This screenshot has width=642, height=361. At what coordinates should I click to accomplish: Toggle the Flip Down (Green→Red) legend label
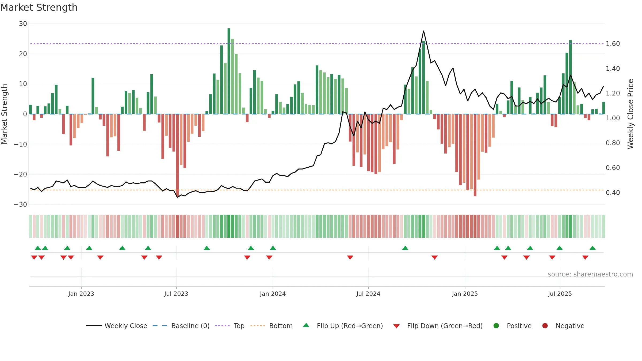coord(445,326)
